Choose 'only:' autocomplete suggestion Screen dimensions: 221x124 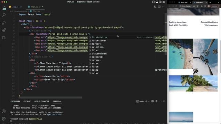[122, 73]
